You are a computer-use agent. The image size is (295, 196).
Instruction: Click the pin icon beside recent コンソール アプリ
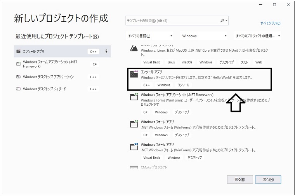(x=106, y=51)
